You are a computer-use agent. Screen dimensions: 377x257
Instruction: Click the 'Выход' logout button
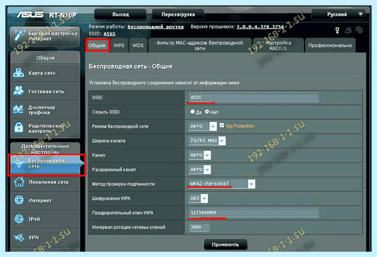point(121,14)
